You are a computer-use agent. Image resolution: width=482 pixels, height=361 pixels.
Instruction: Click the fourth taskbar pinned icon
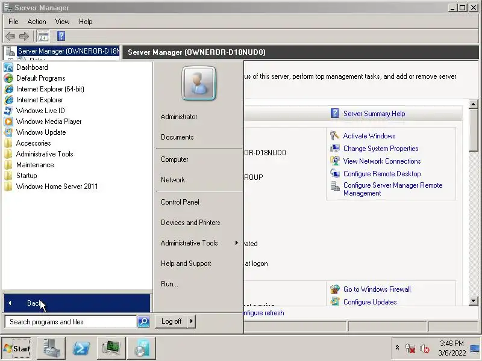click(x=141, y=348)
